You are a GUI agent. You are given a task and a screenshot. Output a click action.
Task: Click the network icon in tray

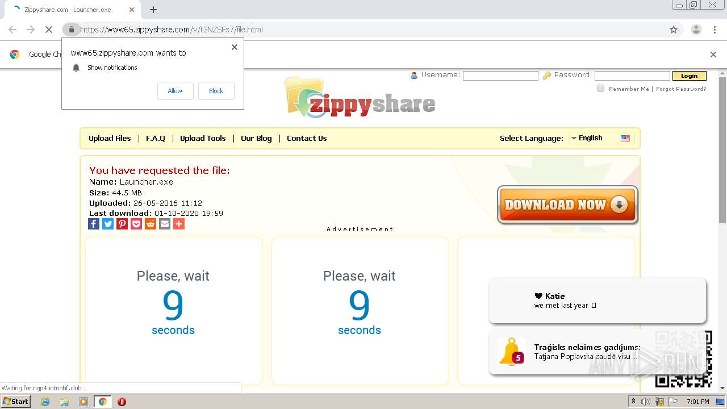[x=659, y=402]
